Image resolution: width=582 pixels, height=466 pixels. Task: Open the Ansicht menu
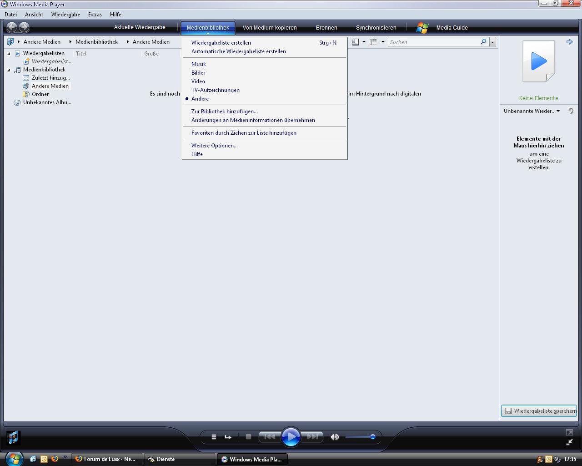[x=34, y=15]
